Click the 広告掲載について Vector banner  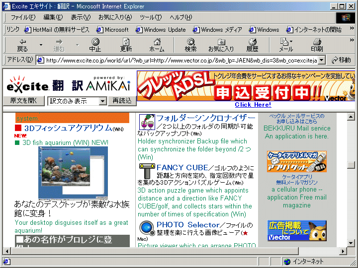[x=297, y=231]
